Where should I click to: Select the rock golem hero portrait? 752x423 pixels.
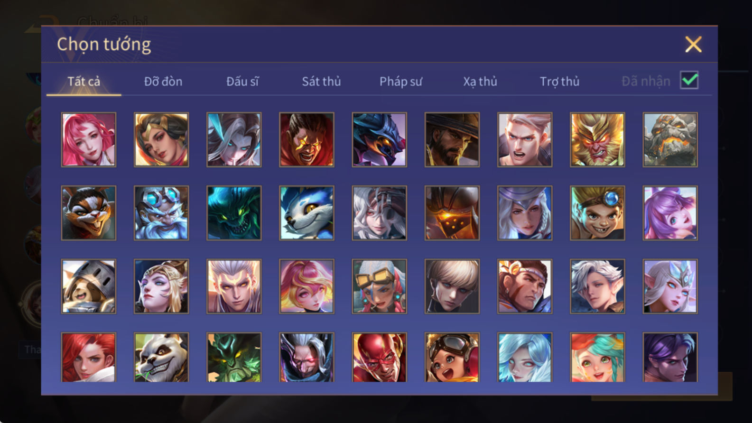pos(670,139)
